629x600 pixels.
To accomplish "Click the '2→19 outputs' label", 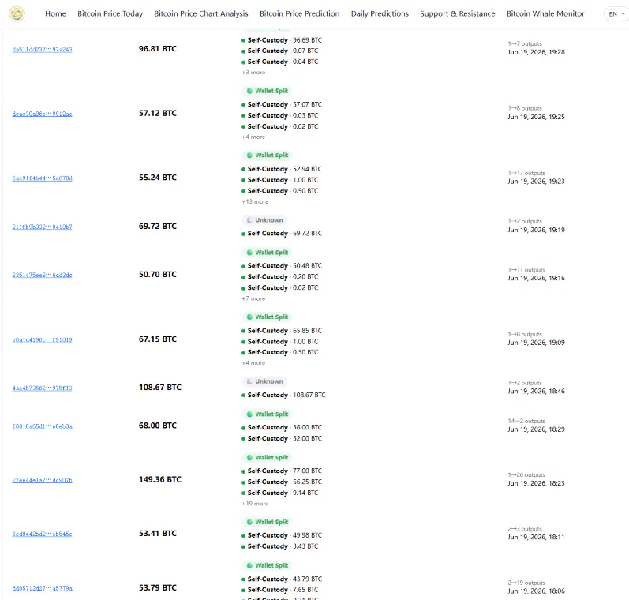I will click(x=526, y=583).
